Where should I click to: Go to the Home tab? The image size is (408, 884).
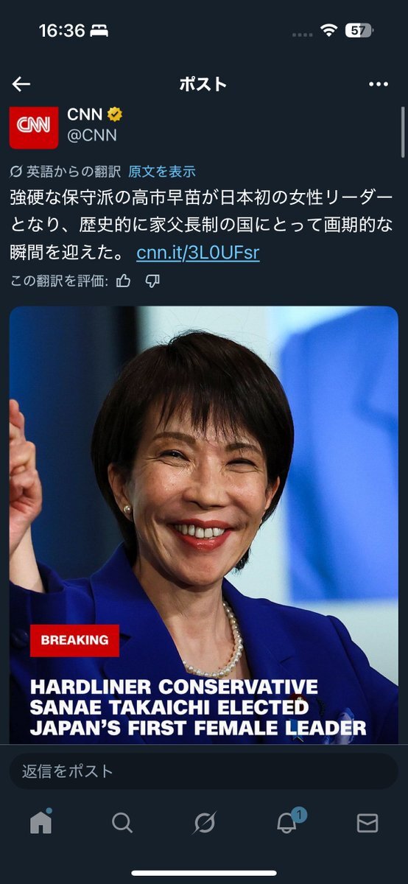point(41,821)
